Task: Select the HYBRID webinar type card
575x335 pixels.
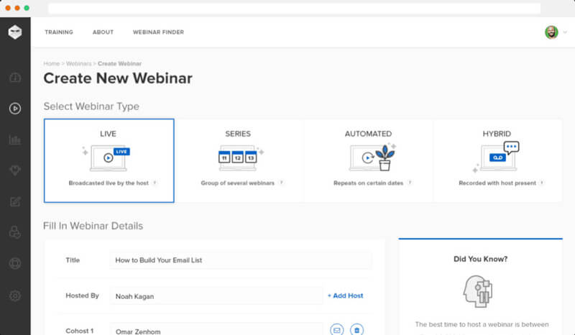Action: [497, 160]
